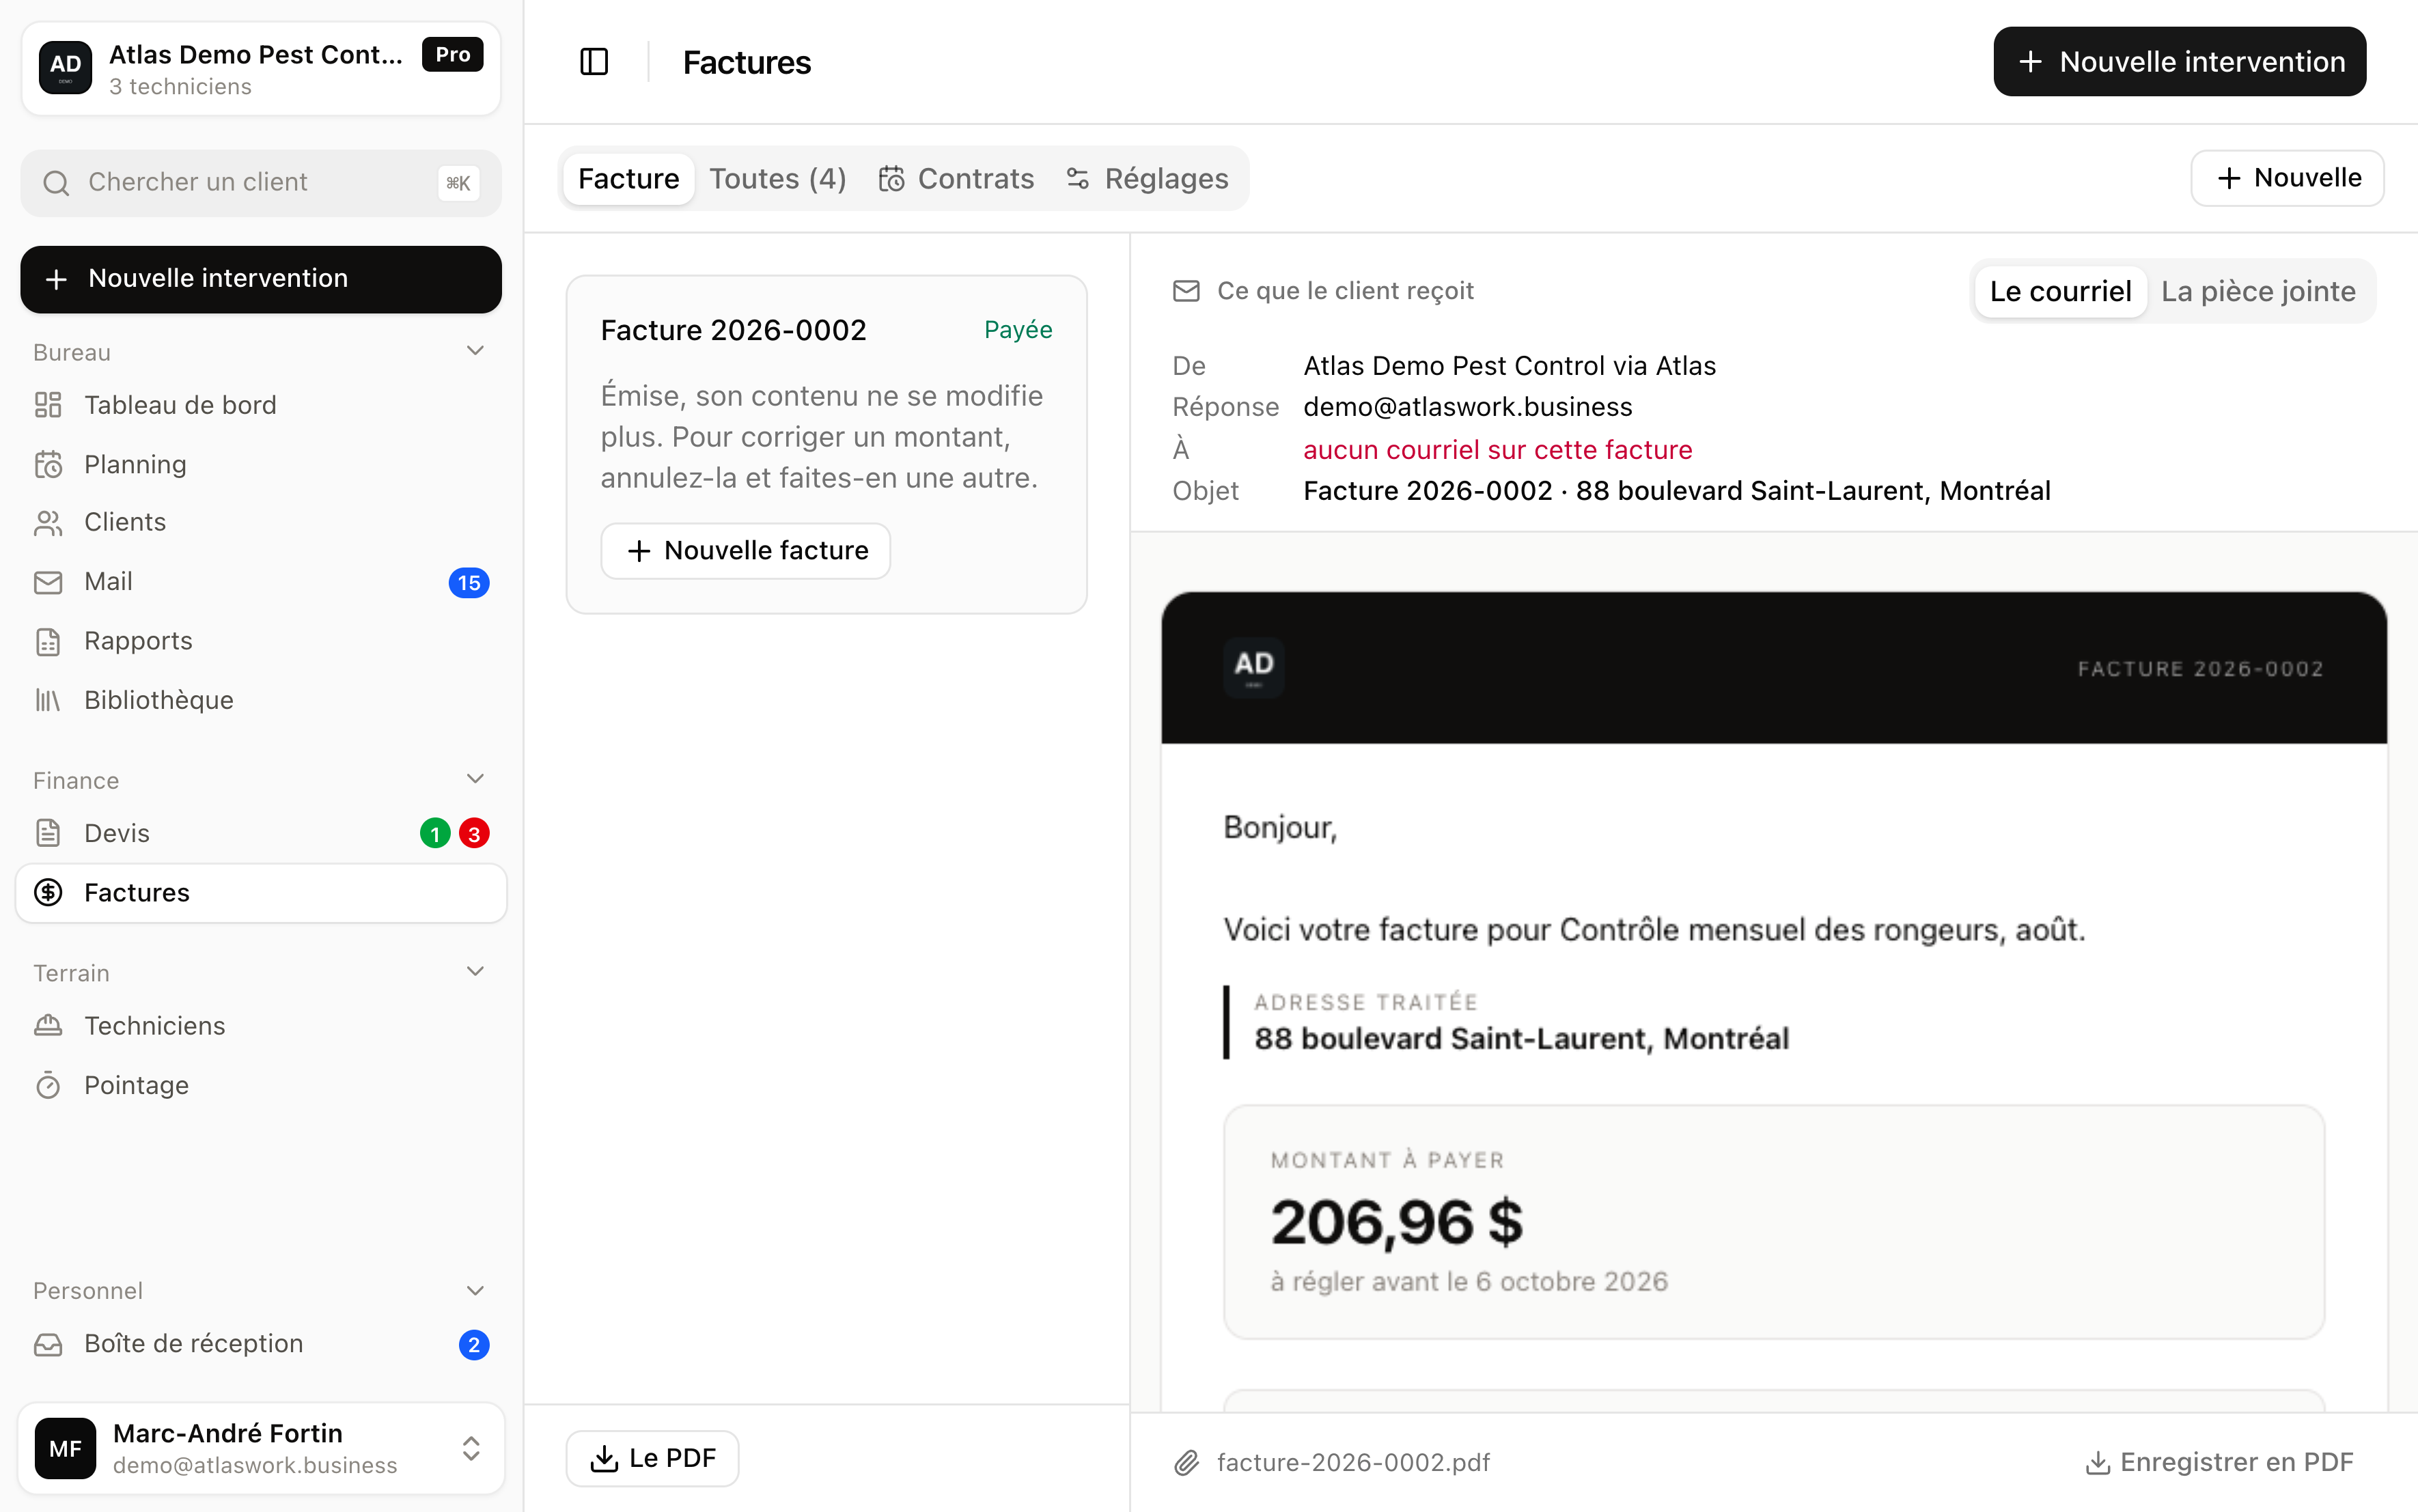This screenshot has height=1512, width=2418.
Task: Open Techniciens page
Action: pyautogui.click(x=260, y=1026)
